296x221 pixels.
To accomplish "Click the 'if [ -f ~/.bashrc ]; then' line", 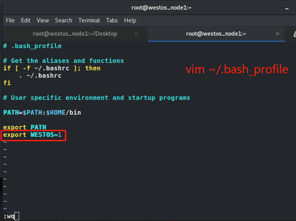I will 52,68.
